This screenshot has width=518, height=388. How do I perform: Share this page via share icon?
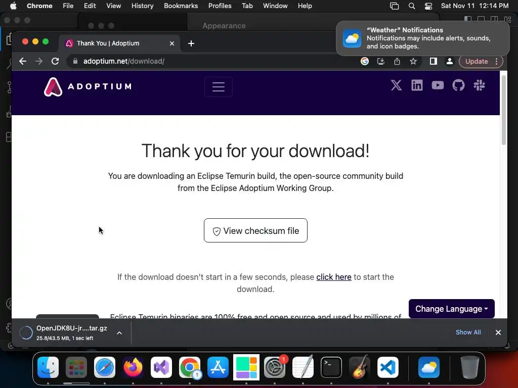pos(397,61)
